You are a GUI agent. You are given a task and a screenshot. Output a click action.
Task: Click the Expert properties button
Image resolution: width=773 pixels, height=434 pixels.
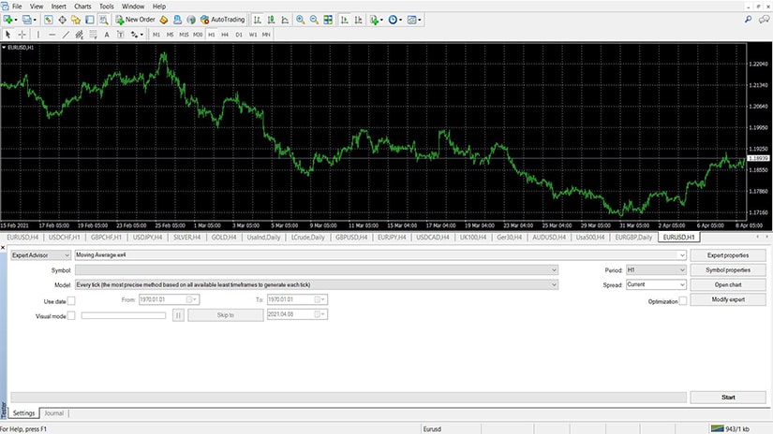pos(727,254)
